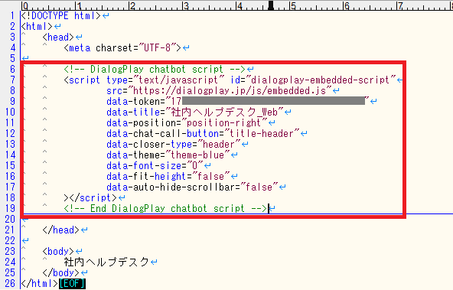Click the End DialogPlay chatbot script comment
The height and width of the screenshot is (290, 453).
click(165, 208)
